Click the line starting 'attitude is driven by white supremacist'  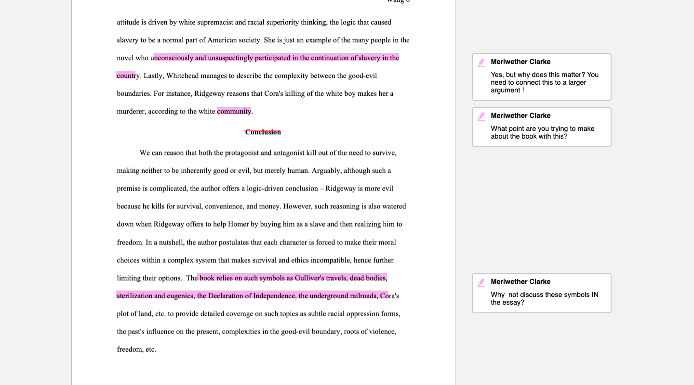254,22
